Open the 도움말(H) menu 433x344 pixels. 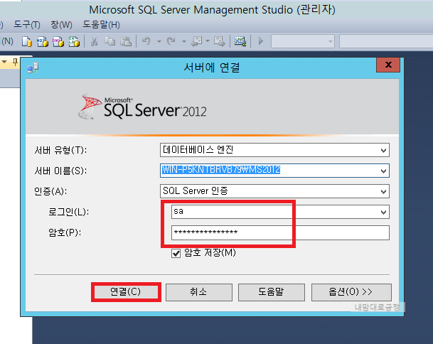[102, 25]
